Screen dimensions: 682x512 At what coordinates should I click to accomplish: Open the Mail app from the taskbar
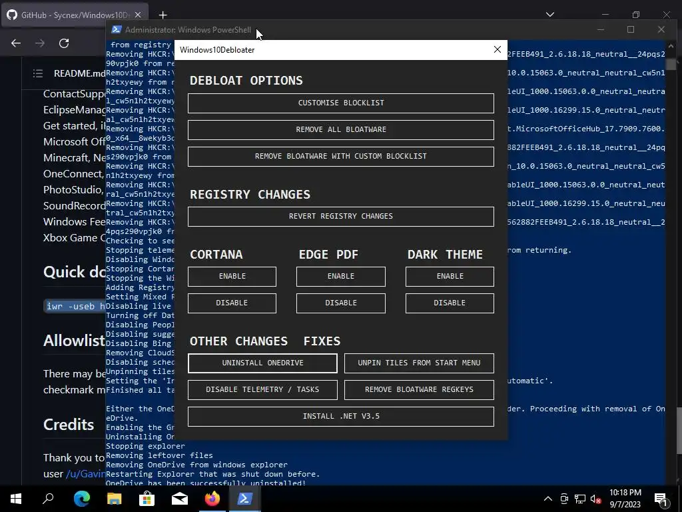click(x=179, y=499)
